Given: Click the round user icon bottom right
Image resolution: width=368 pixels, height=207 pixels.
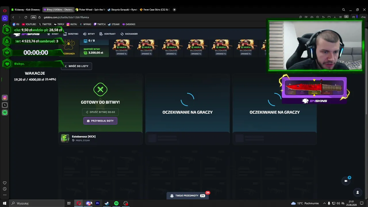Looking at the screenshot, I should 358,192.
